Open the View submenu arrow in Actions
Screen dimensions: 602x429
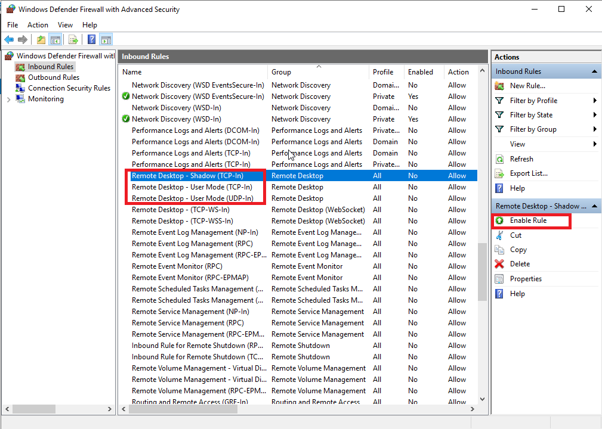coord(595,144)
